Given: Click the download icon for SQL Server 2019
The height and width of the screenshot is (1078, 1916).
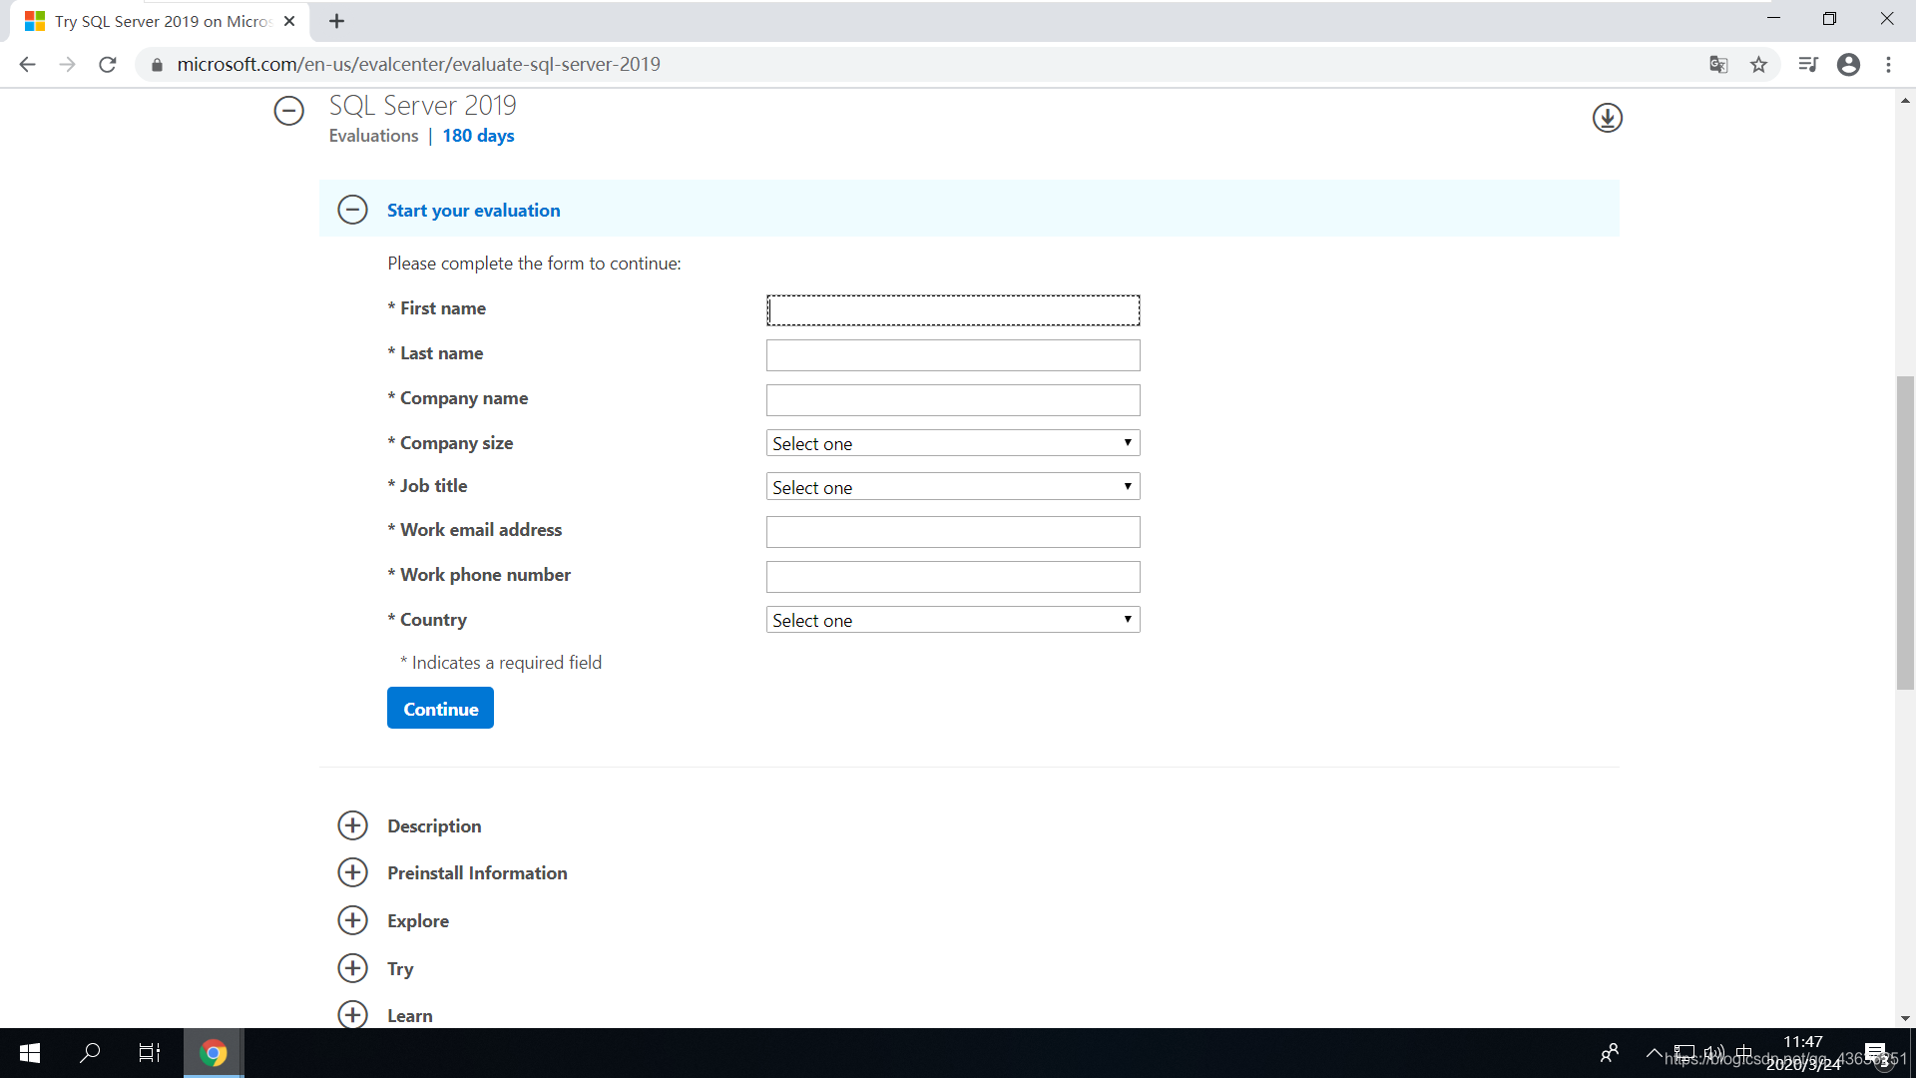Looking at the screenshot, I should pos(1607,118).
